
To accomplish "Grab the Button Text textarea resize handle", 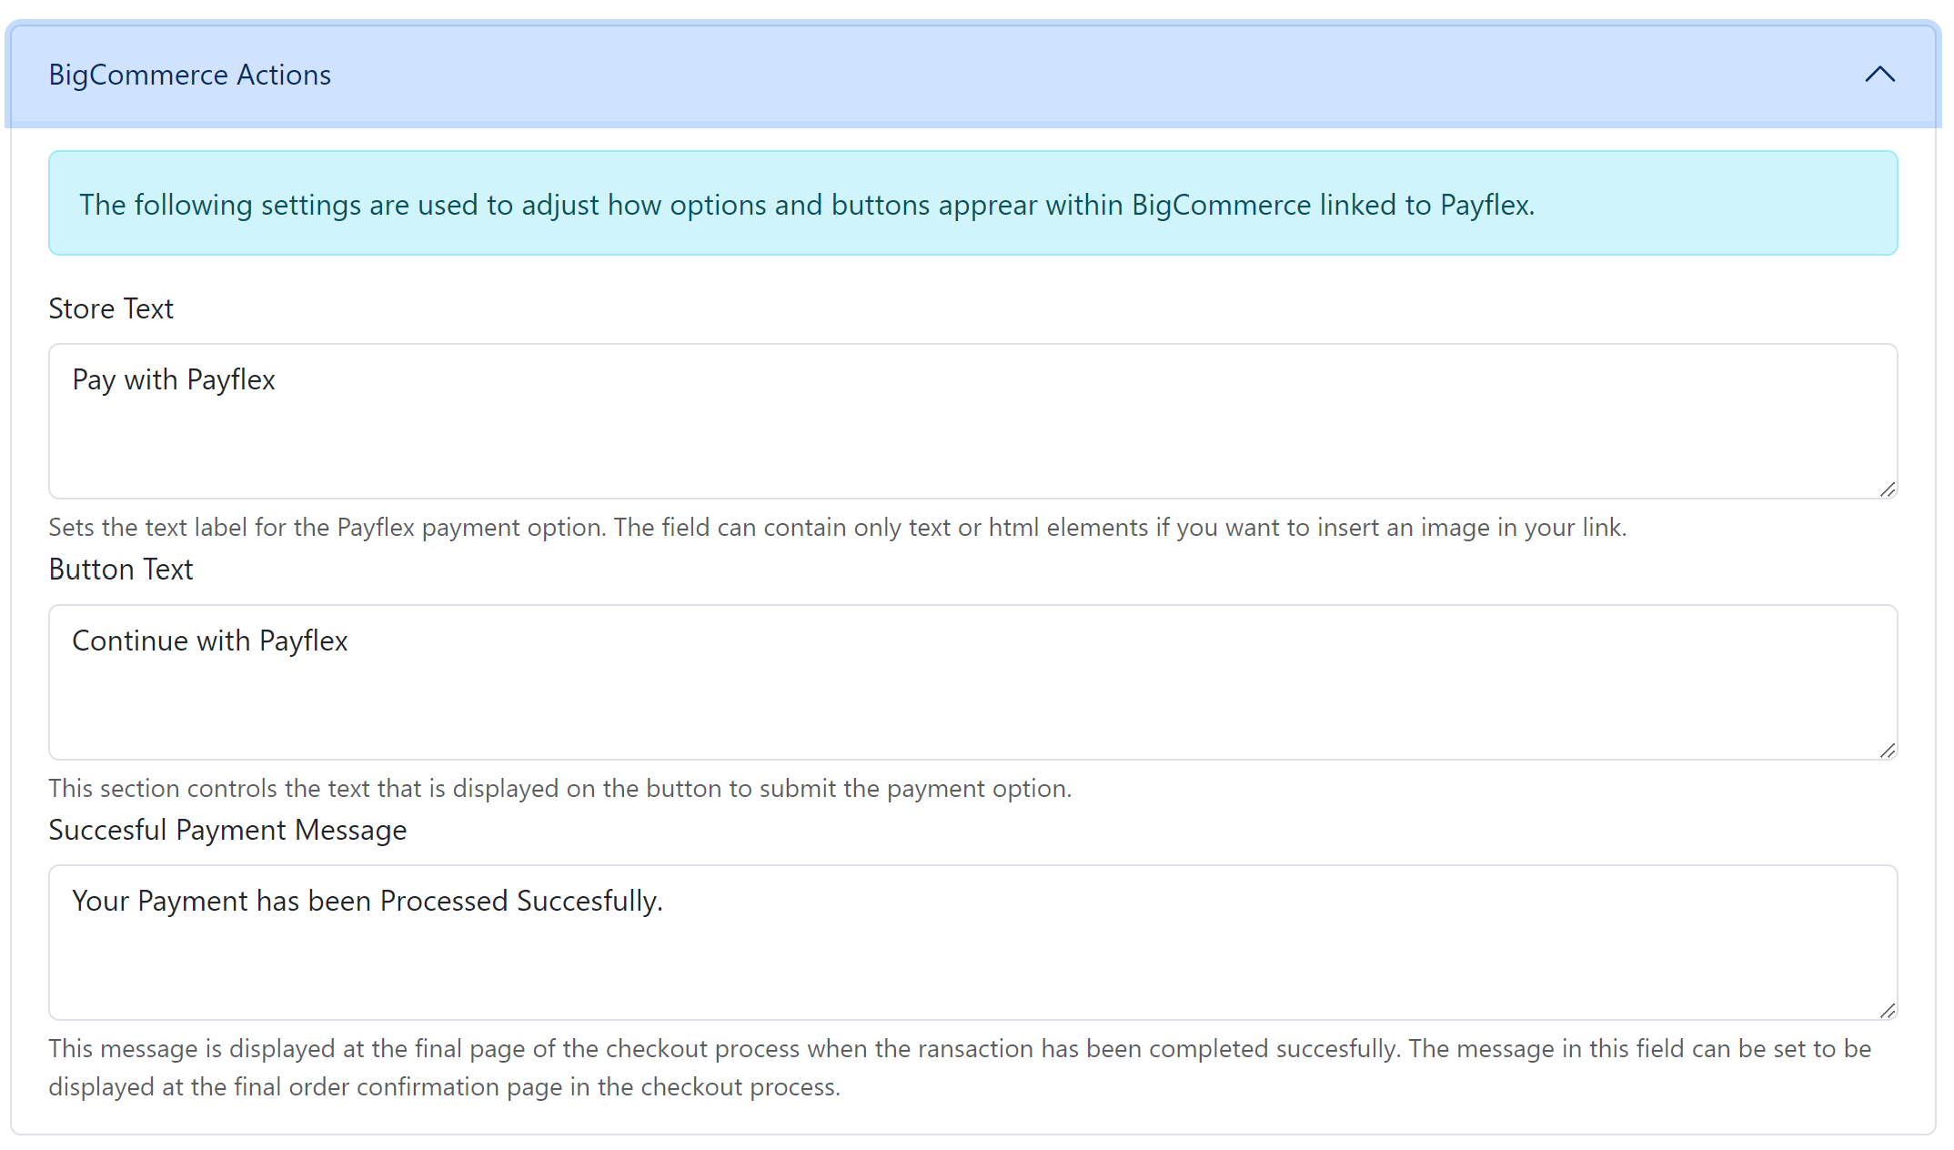I will coord(1888,751).
